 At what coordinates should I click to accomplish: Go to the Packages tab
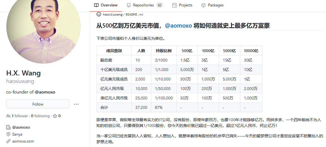pos(212,5)
